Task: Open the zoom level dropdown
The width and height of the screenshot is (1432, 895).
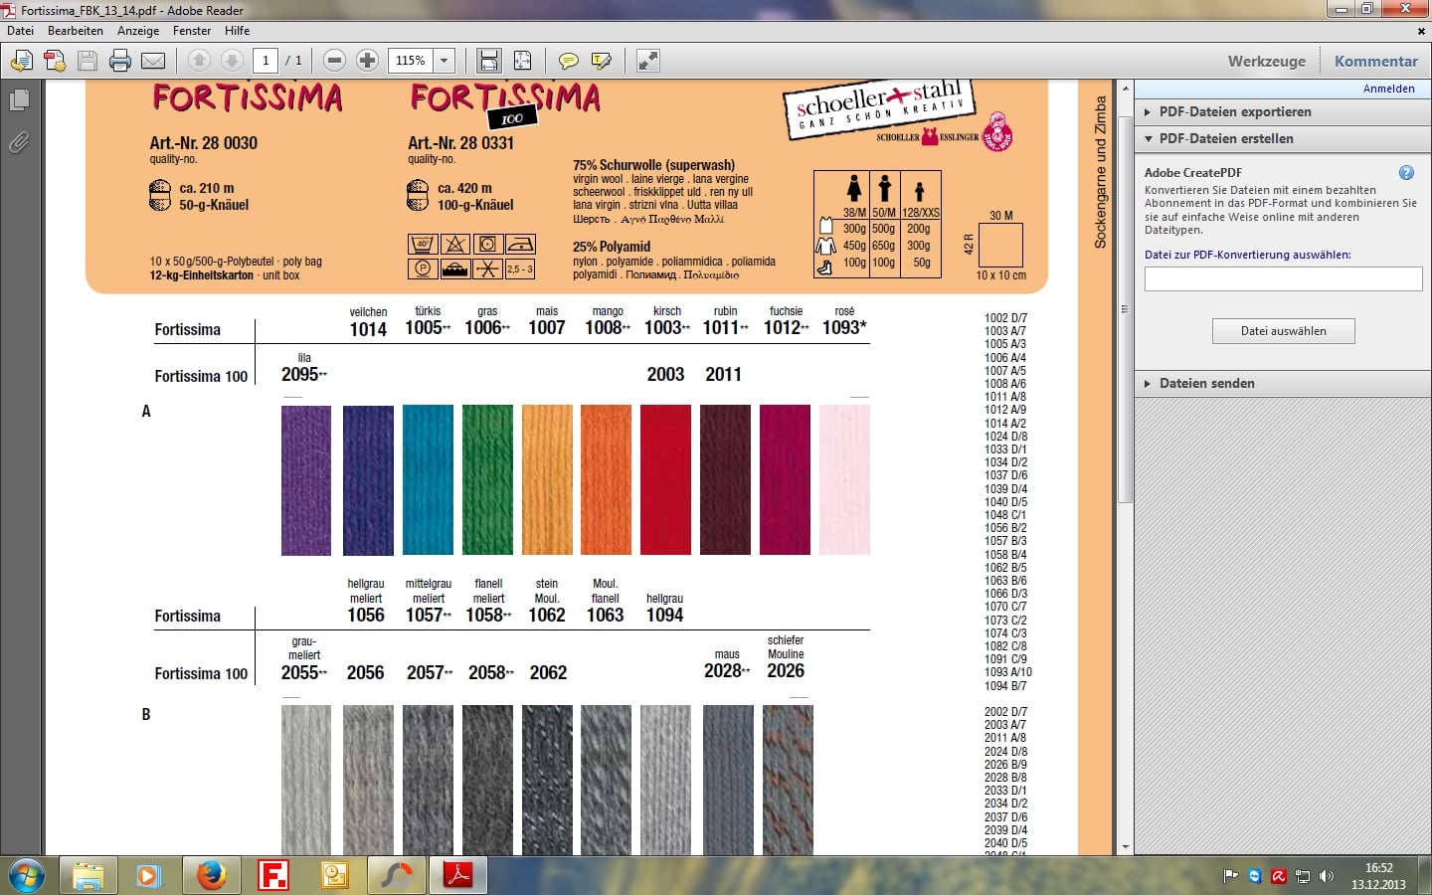Action: click(445, 61)
